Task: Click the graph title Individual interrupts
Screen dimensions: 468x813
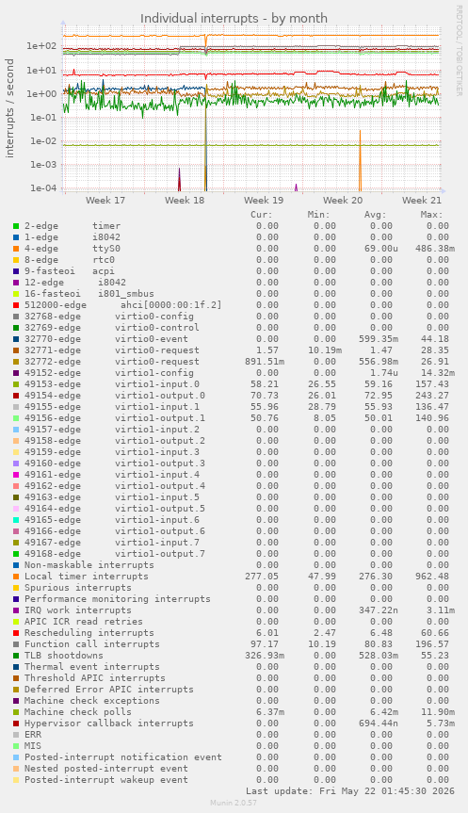Action: click(234, 18)
